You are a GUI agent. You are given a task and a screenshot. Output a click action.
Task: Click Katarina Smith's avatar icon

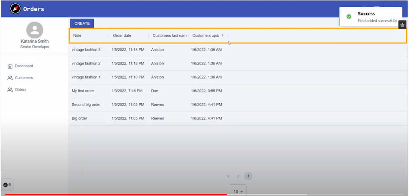tap(34, 30)
